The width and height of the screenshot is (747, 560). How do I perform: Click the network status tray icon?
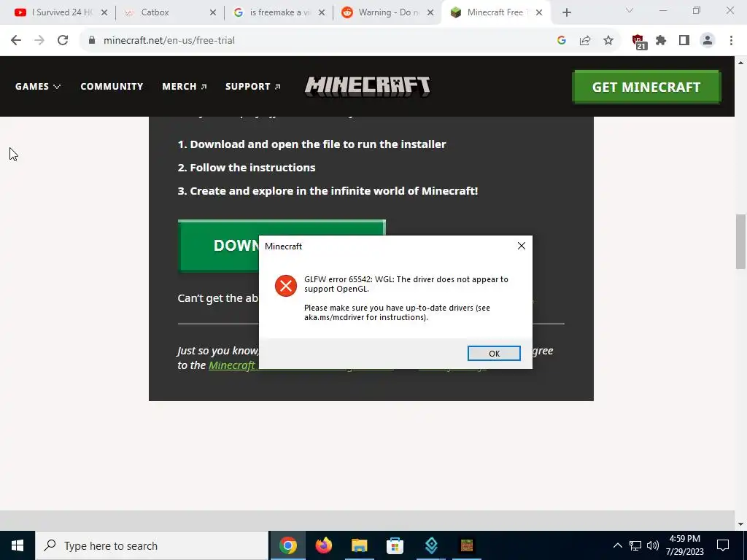[635, 545]
